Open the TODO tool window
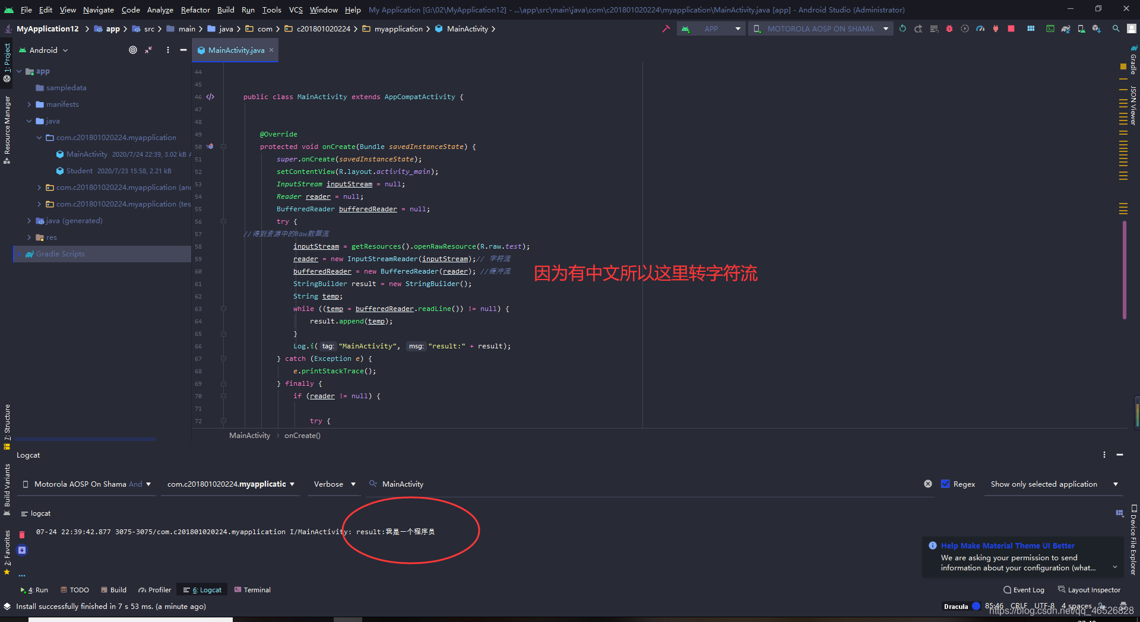The image size is (1140, 622). (75, 589)
